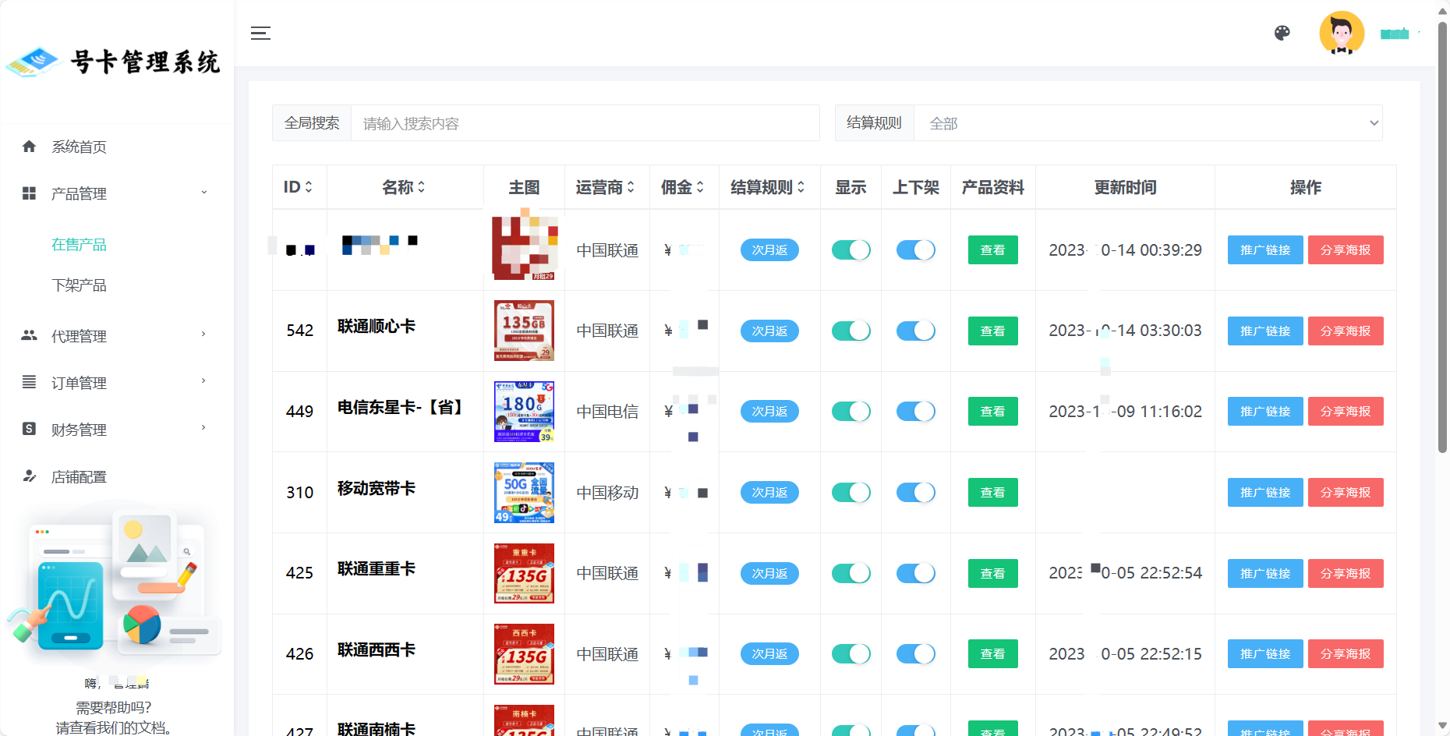Toggle 显示 switch for 联通西西卡
This screenshot has height=736, width=1450.
click(x=851, y=653)
